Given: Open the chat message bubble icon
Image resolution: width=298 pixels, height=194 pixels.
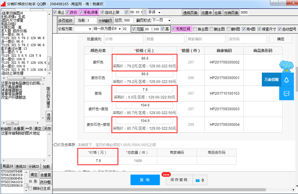Looking at the screenshot, I should point(287,93).
